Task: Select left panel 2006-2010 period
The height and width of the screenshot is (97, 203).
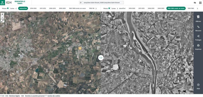Action: (53, 8)
